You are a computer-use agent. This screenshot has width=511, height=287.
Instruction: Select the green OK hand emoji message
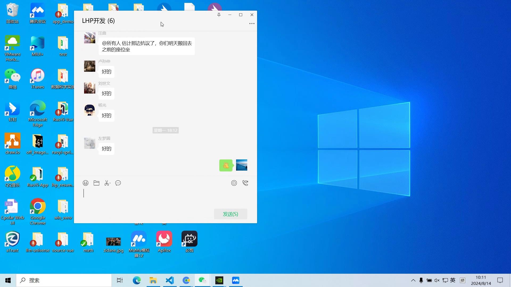point(226,165)
